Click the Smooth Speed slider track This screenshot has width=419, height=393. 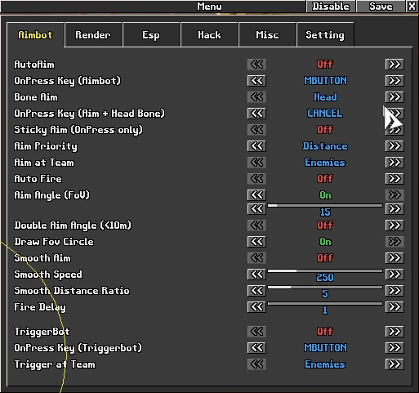pyautogui.click(x=325, y=271)
